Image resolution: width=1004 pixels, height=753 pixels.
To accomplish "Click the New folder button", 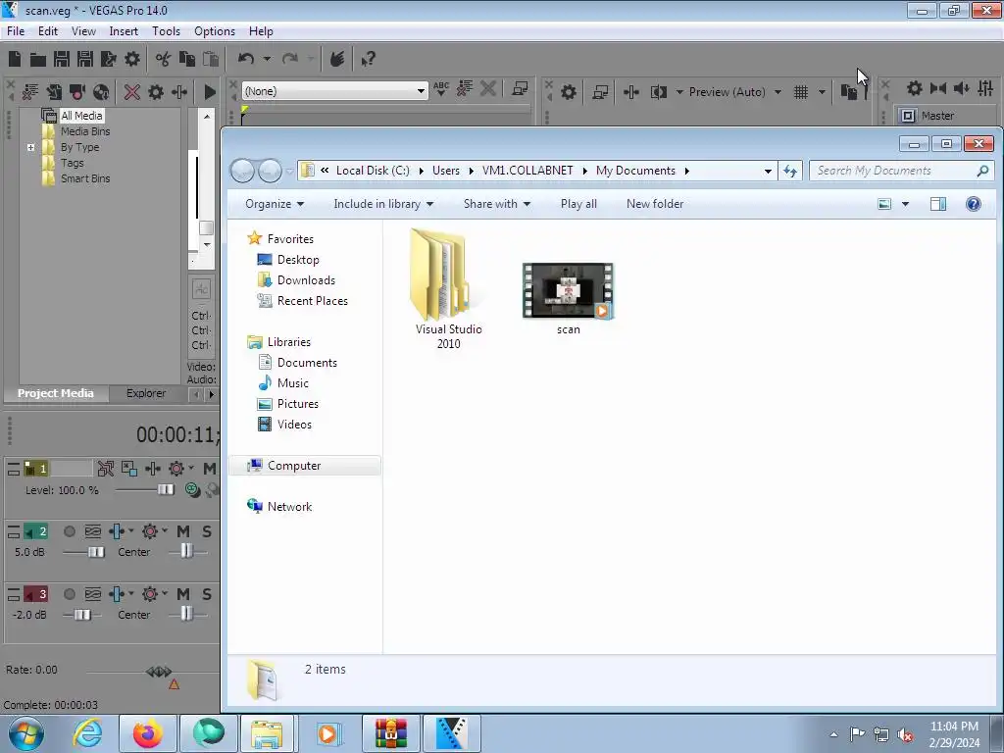I will pos(655,204).
